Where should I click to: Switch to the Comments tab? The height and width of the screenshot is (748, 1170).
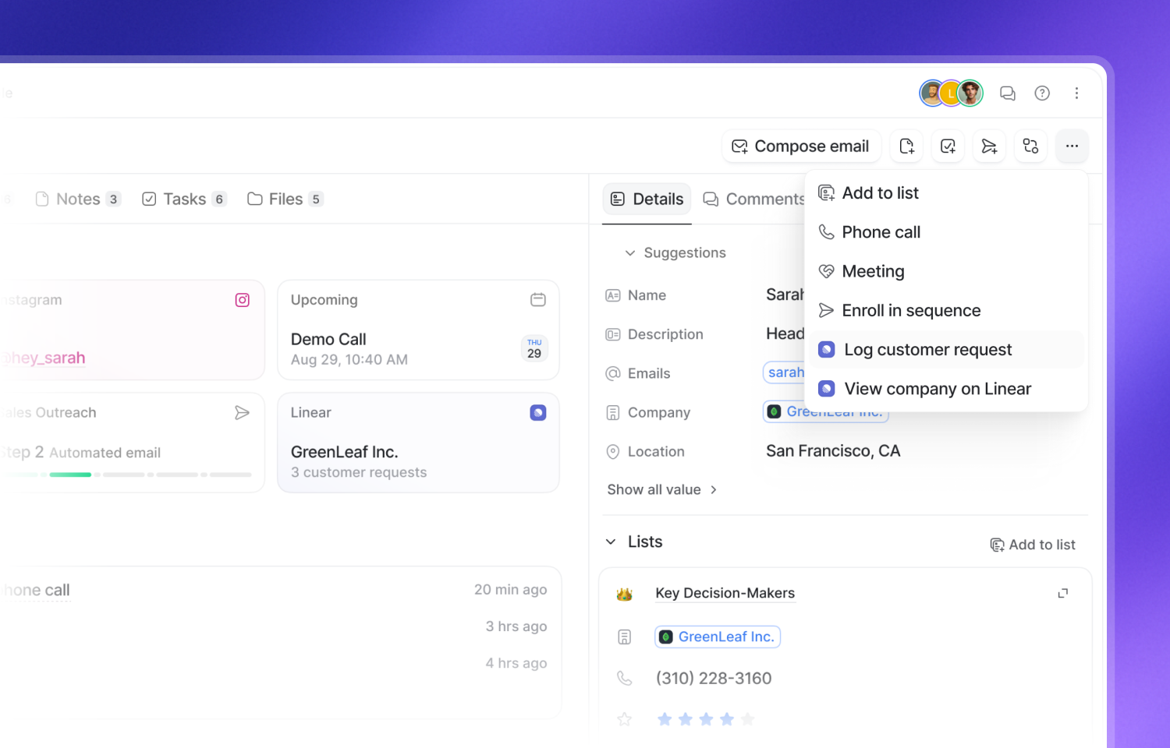pos(753,199)
